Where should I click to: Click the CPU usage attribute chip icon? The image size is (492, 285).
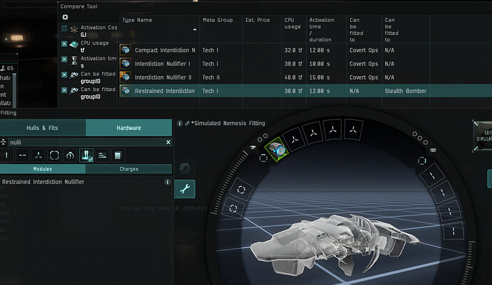point(74,45)
